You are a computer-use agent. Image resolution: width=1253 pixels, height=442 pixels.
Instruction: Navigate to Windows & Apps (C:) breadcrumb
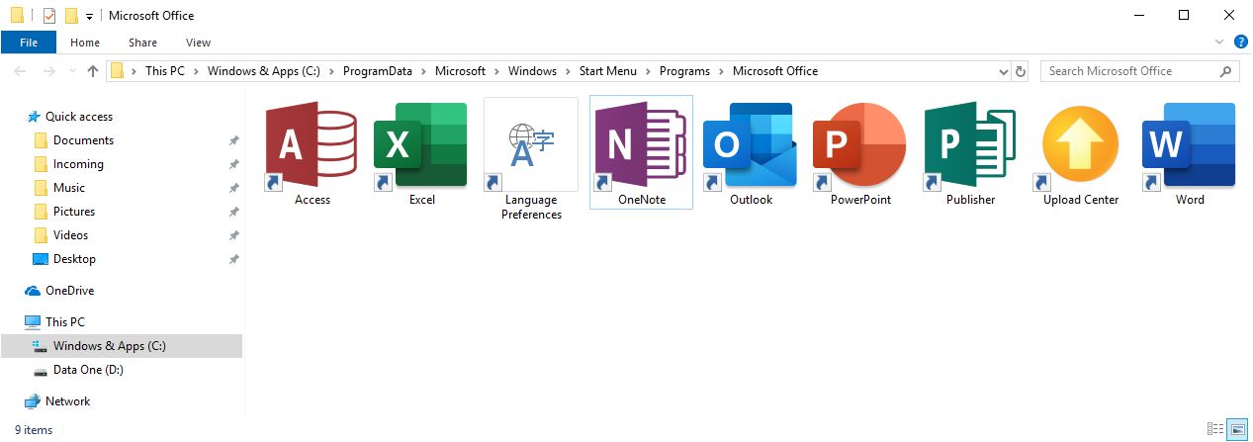tap(263, 71)
